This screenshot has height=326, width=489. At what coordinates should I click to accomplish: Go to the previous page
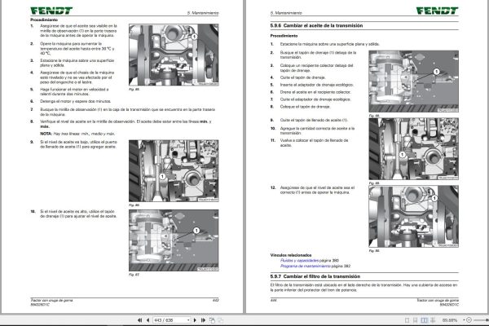(x=148, y=320)
